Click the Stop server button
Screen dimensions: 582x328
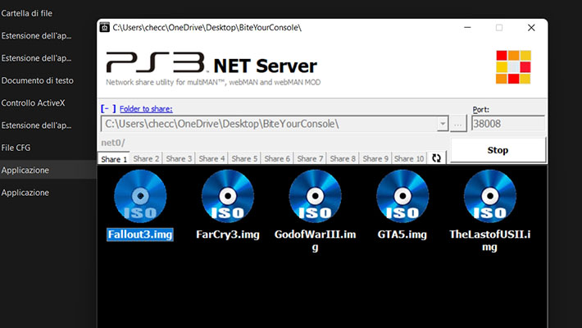coord(498,150)
